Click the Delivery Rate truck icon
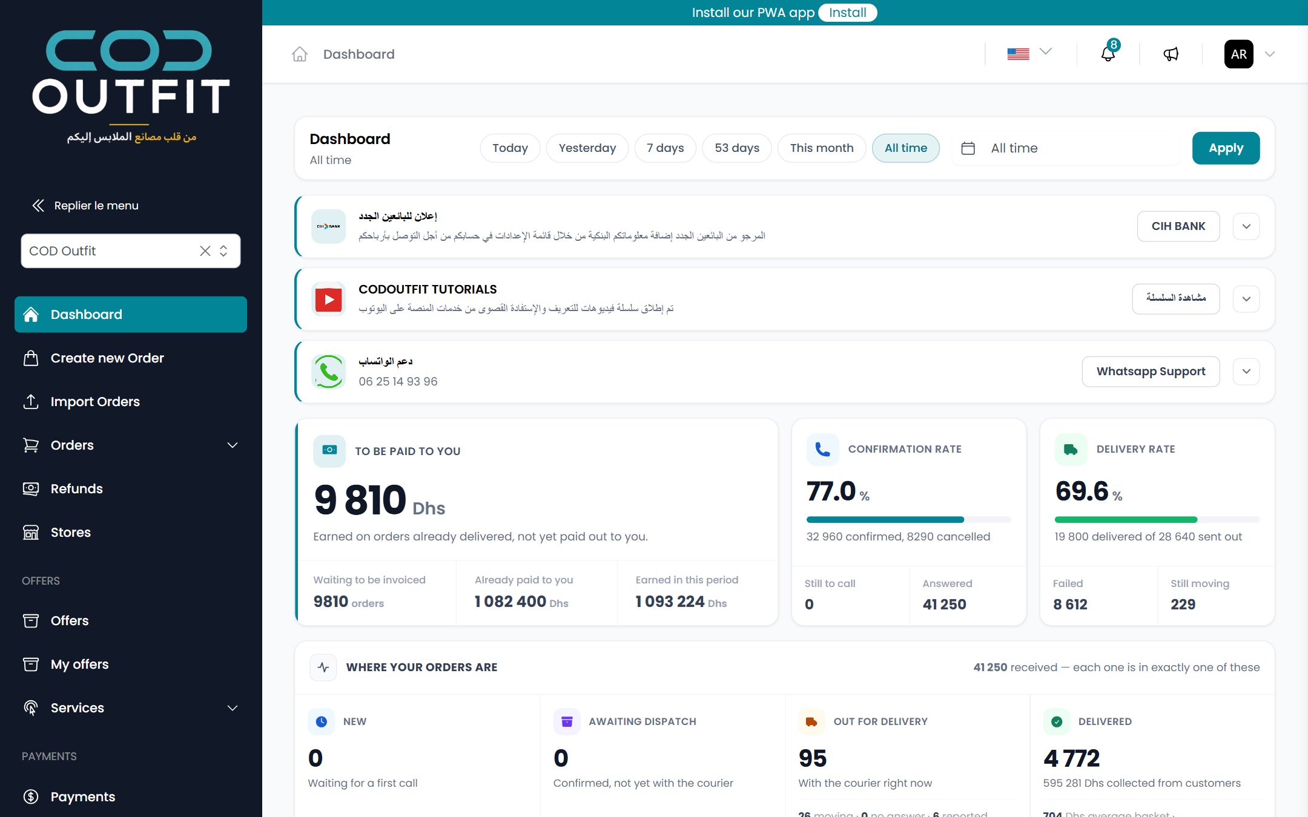The width and height of the screenshot is (1308, 817). (1071, 449)
